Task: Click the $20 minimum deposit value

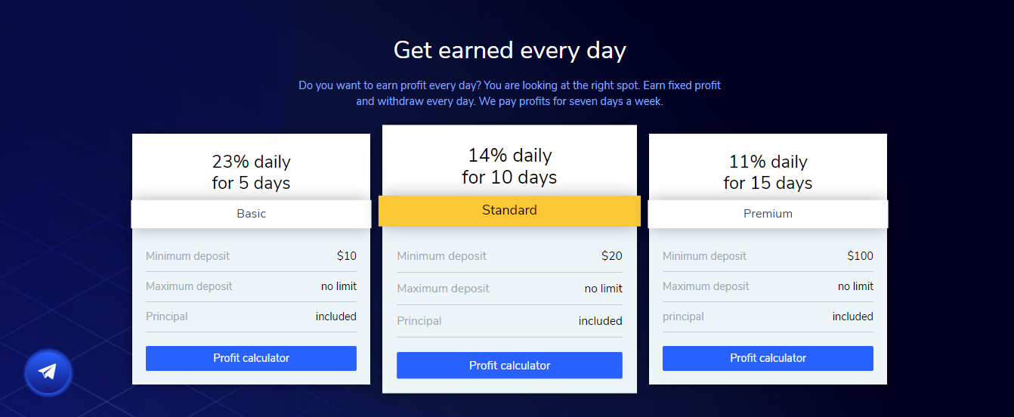Action: coord(611,256)
